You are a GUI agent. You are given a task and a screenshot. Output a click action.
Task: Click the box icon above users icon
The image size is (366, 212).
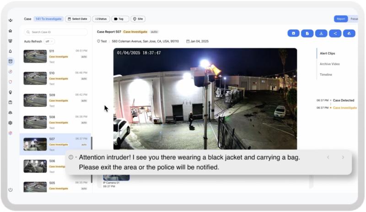point(10,103)
